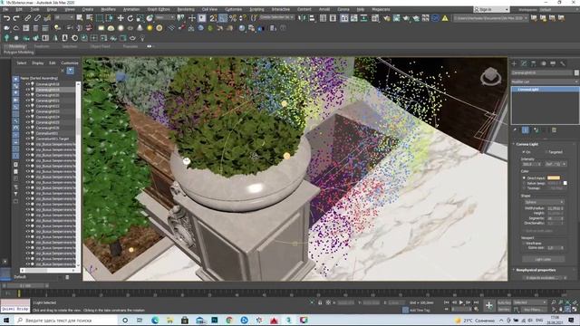Click the Pin Stack icon
The width and height of the screenshot is (580, 326).
pyautogui.click(x=515, y=130)
